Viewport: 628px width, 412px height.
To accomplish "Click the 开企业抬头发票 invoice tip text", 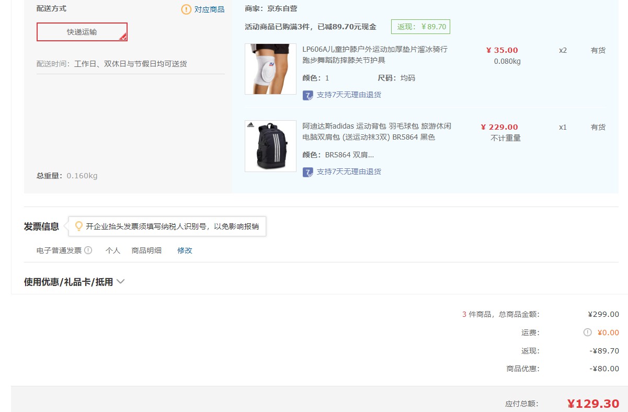I will pos(173,226).
